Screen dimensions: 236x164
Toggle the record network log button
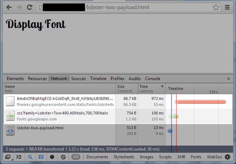click(52, 157)
